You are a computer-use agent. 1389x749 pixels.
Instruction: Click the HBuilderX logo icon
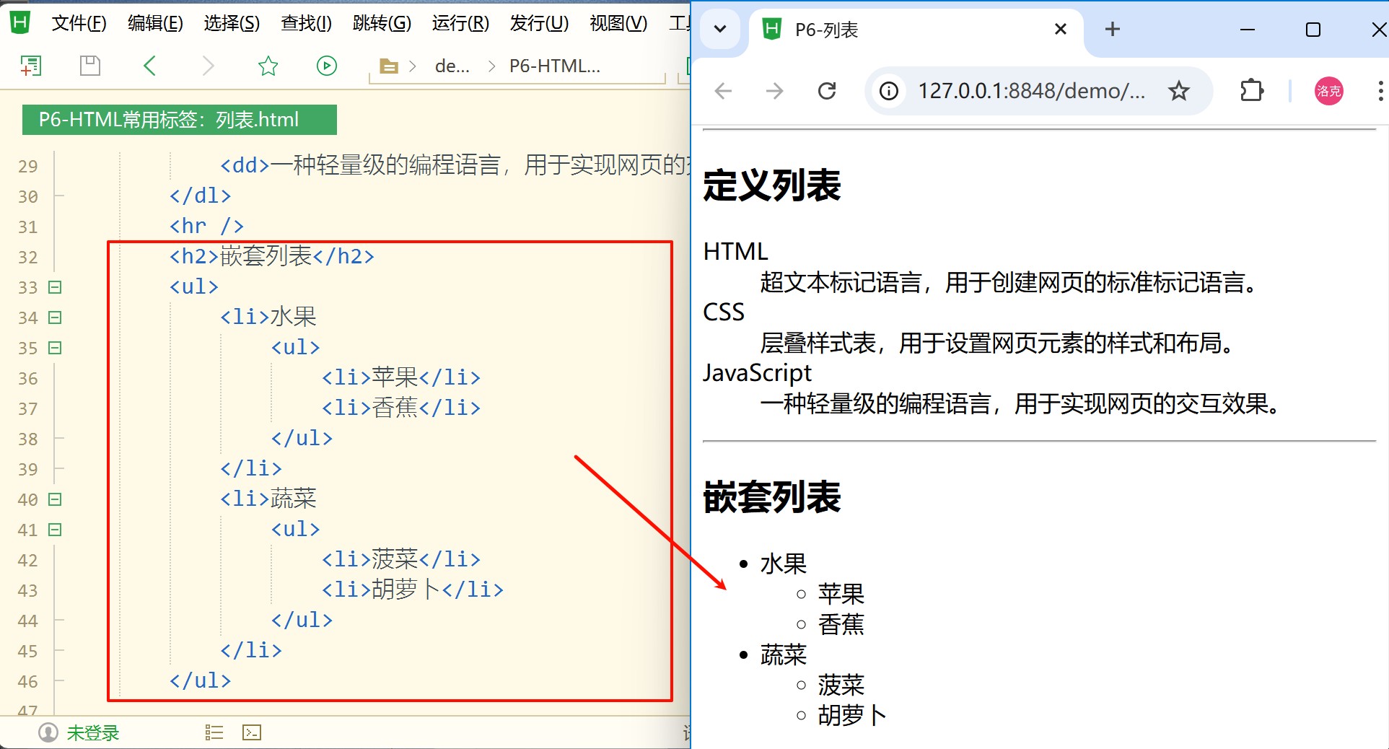click(x=20, y=22)
